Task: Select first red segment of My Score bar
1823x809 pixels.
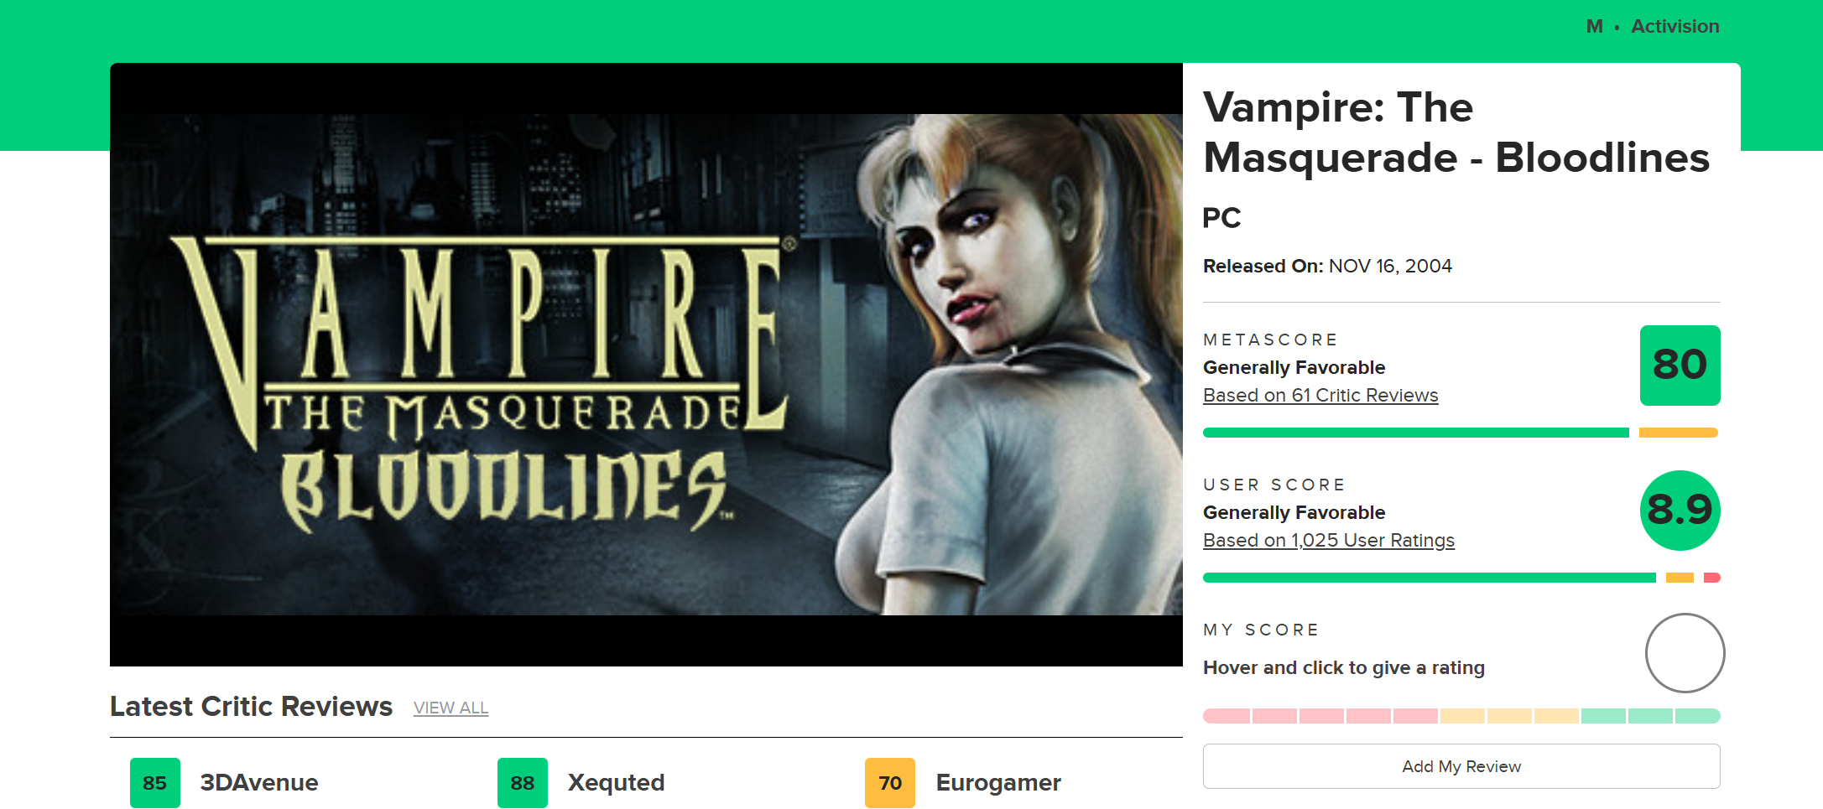Action: click(x=1227, y=716)
